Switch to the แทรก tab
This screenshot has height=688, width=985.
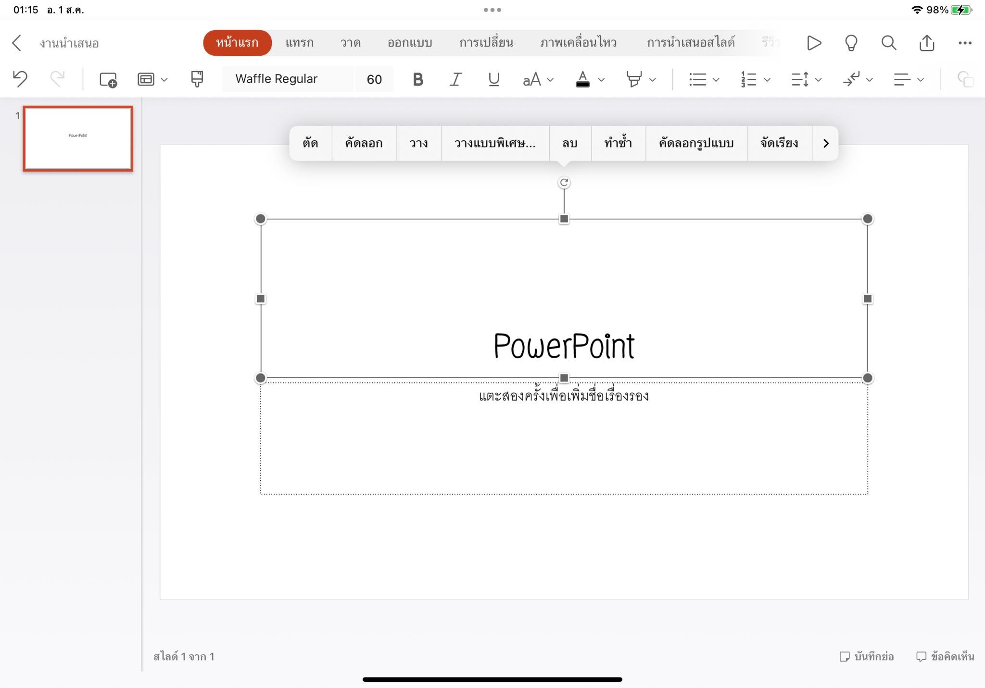(x=299, y=43)
